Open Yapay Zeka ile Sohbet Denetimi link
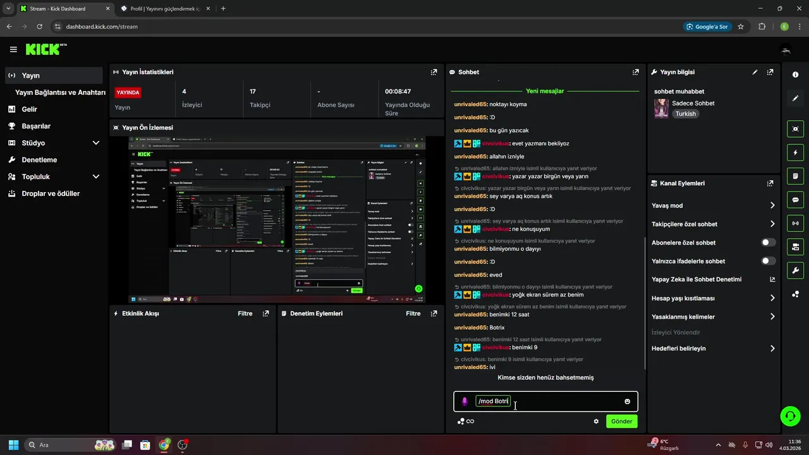Screen dimensions: 809x455 (713, 279)
